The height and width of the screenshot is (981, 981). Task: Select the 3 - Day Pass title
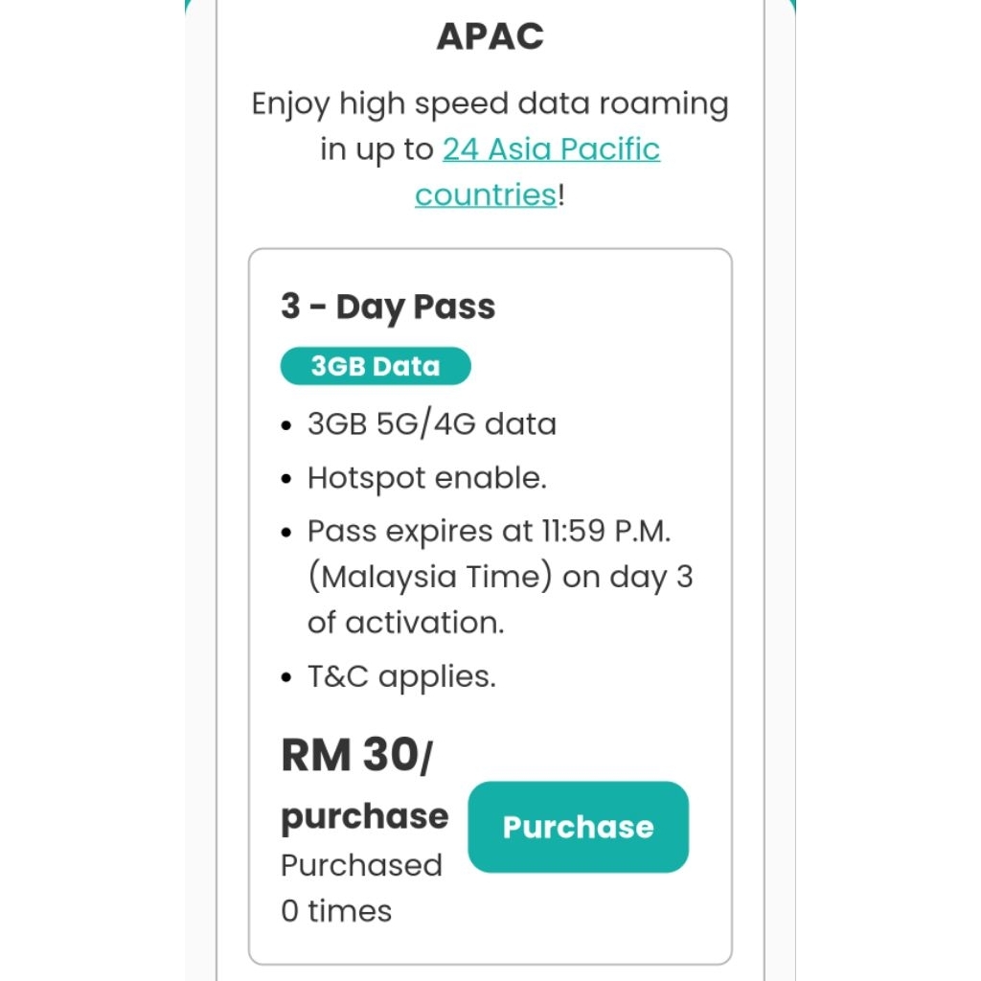388,308
